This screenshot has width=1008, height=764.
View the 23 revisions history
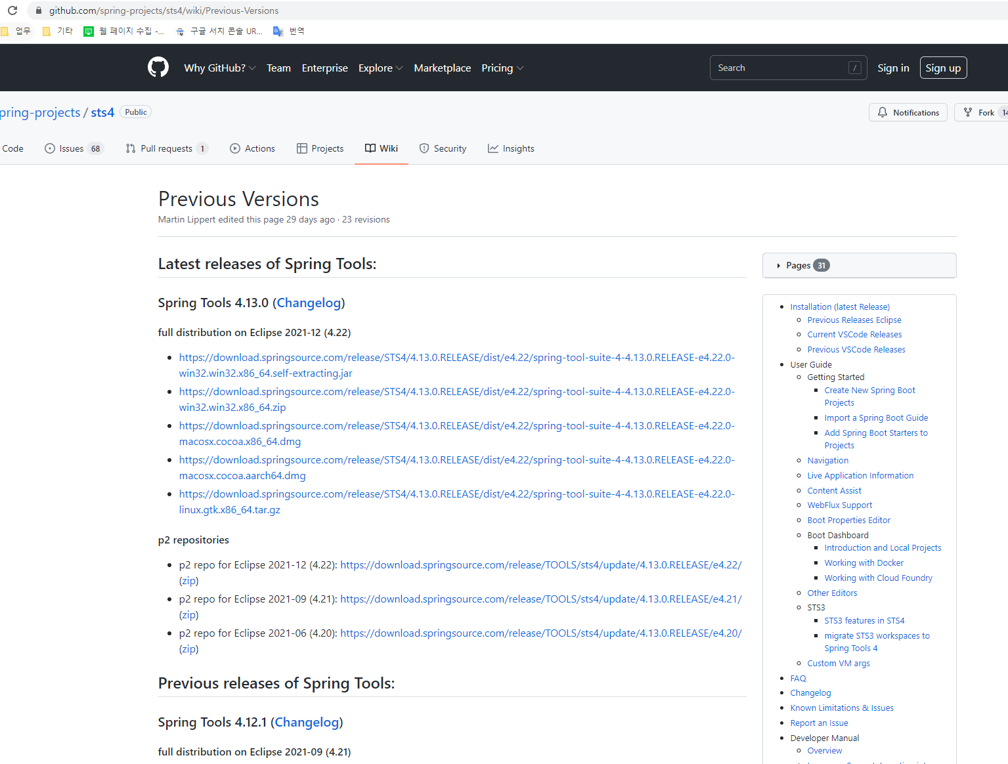pos(366,219)
